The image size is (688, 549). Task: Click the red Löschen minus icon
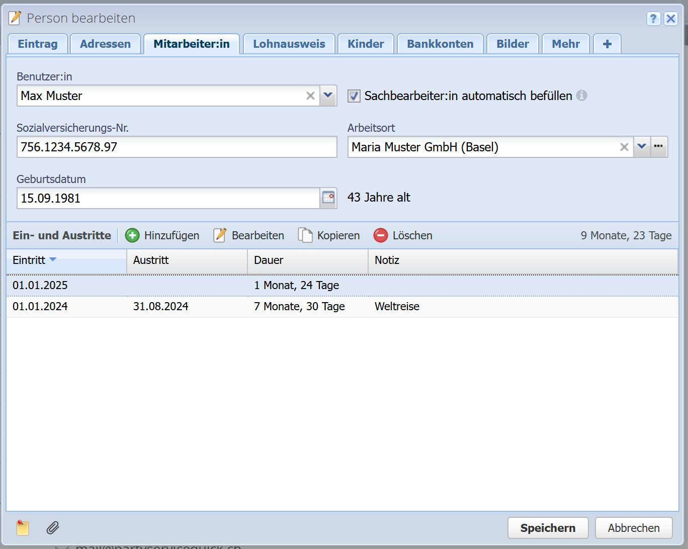(381, 235)
